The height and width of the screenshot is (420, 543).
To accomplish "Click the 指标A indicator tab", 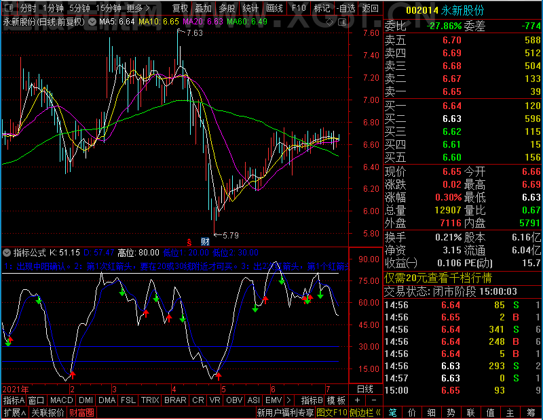I will (14, 400).
